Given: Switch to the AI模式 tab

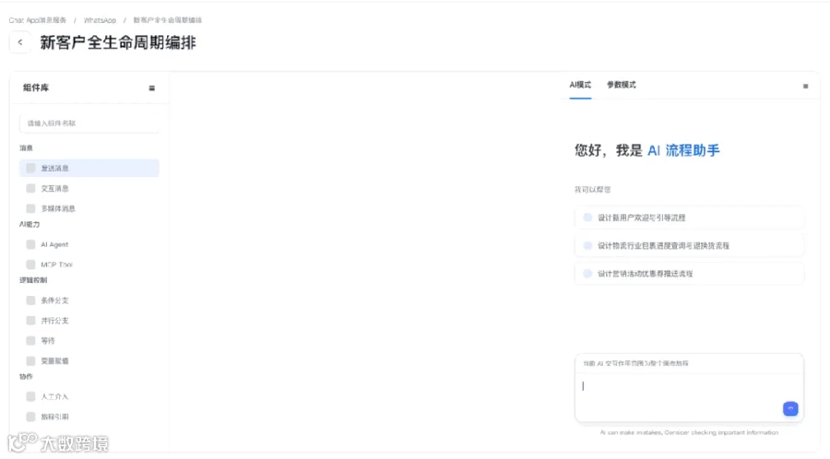Looking at the screenshot, I should 580,85.
